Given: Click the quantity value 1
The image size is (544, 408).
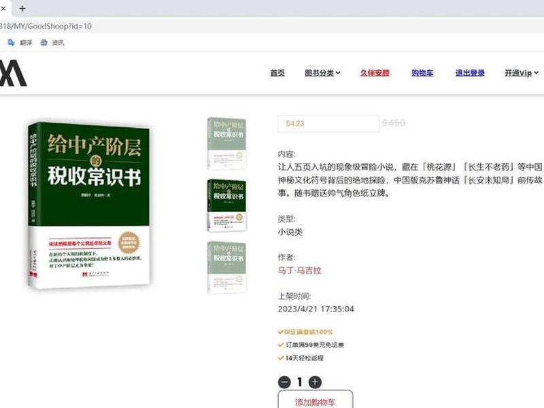Looking at the screenshot, I should click(x=300, y=382).
